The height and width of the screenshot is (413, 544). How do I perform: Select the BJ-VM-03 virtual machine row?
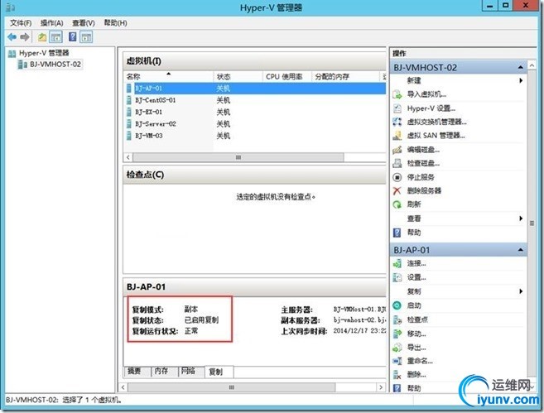pos(255,136)
